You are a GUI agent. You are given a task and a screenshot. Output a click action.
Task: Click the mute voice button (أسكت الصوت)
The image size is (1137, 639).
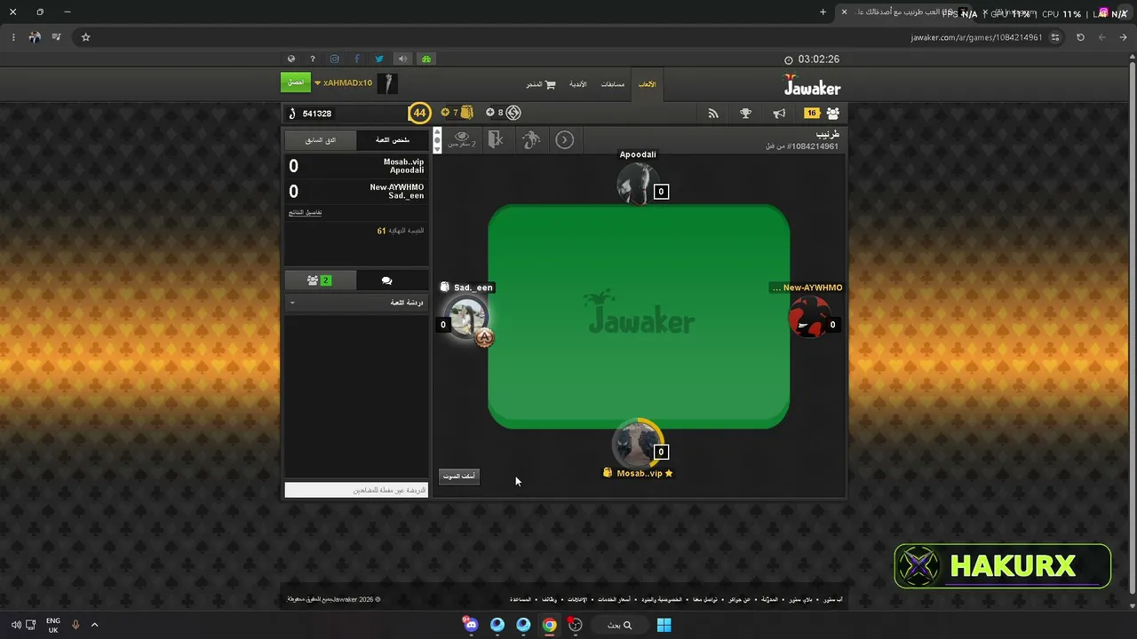coord(459,476)
